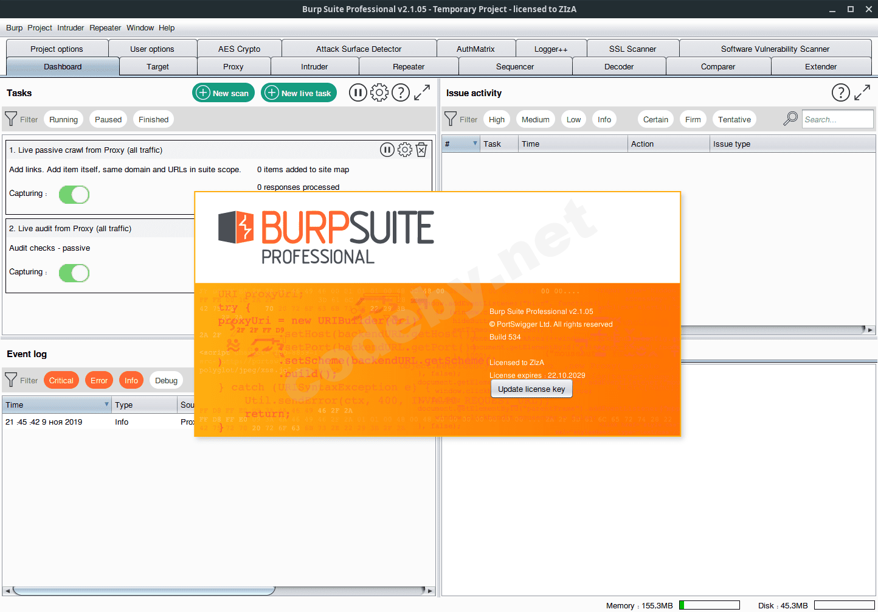
Task: Open the Attack Surface Detector tab
Action: pyautogui.click(x=359, y=49)
